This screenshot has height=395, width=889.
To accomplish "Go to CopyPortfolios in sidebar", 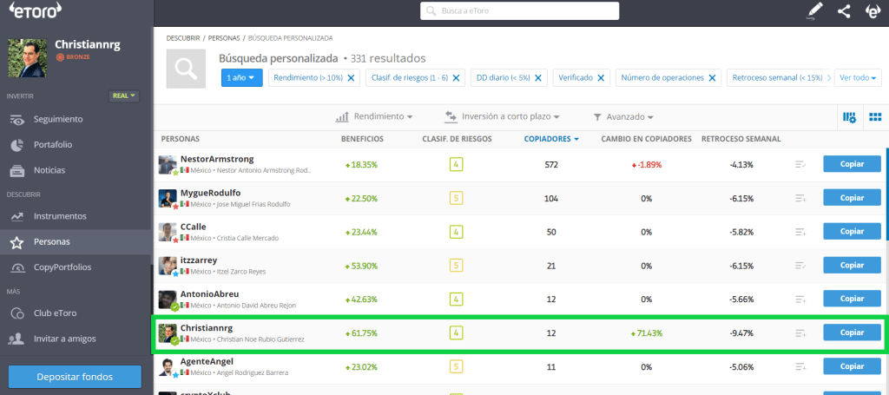I will 62,267.
